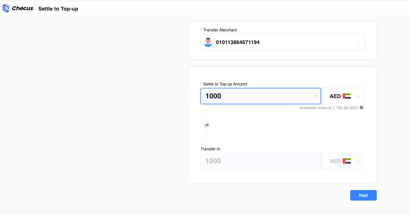Open the Transfer In currency dropdown arrow
410x215 pixels.
pyautogui.click(x=358, y=161)
